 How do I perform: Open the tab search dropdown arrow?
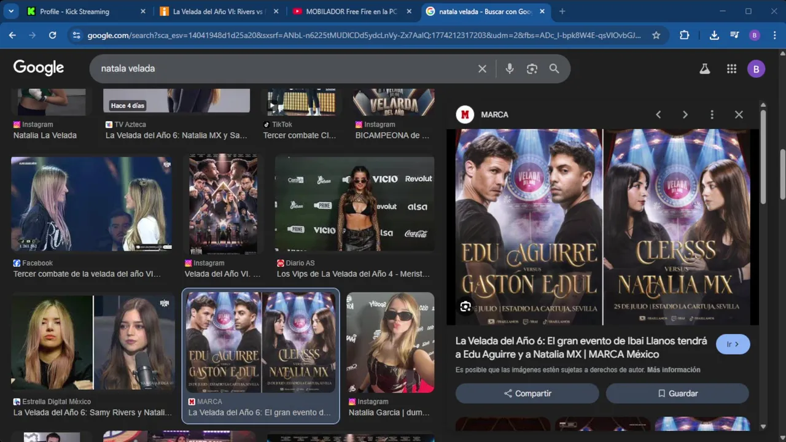(x=10, y=11)
